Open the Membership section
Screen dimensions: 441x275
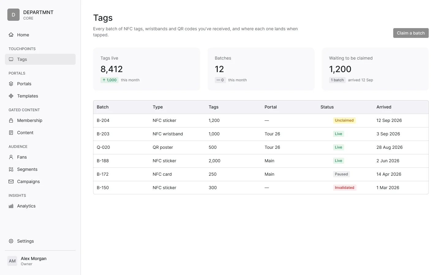(40, 120)
